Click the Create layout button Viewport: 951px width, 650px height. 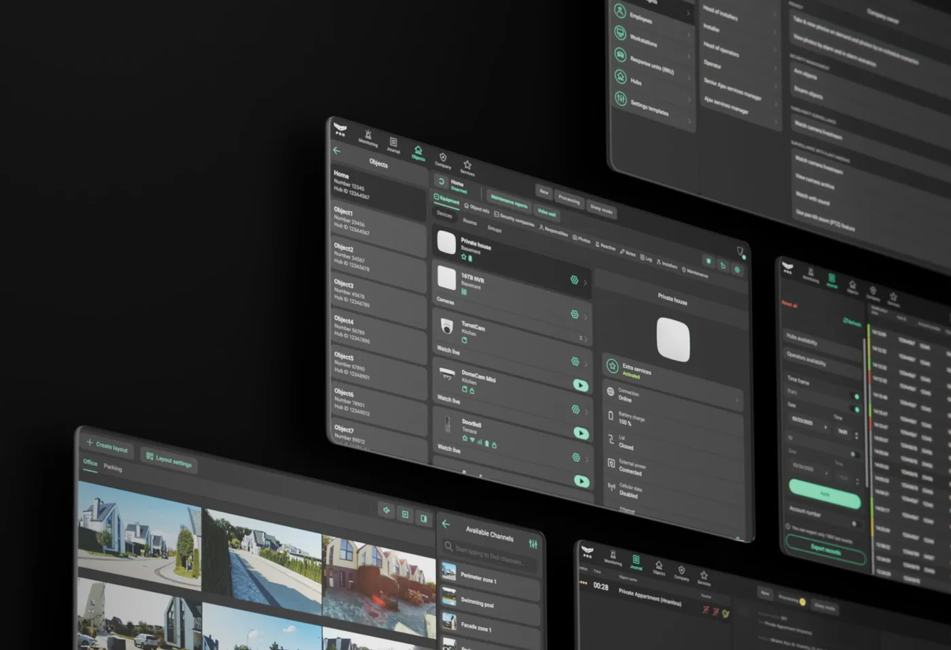click(x=107, y=446)
